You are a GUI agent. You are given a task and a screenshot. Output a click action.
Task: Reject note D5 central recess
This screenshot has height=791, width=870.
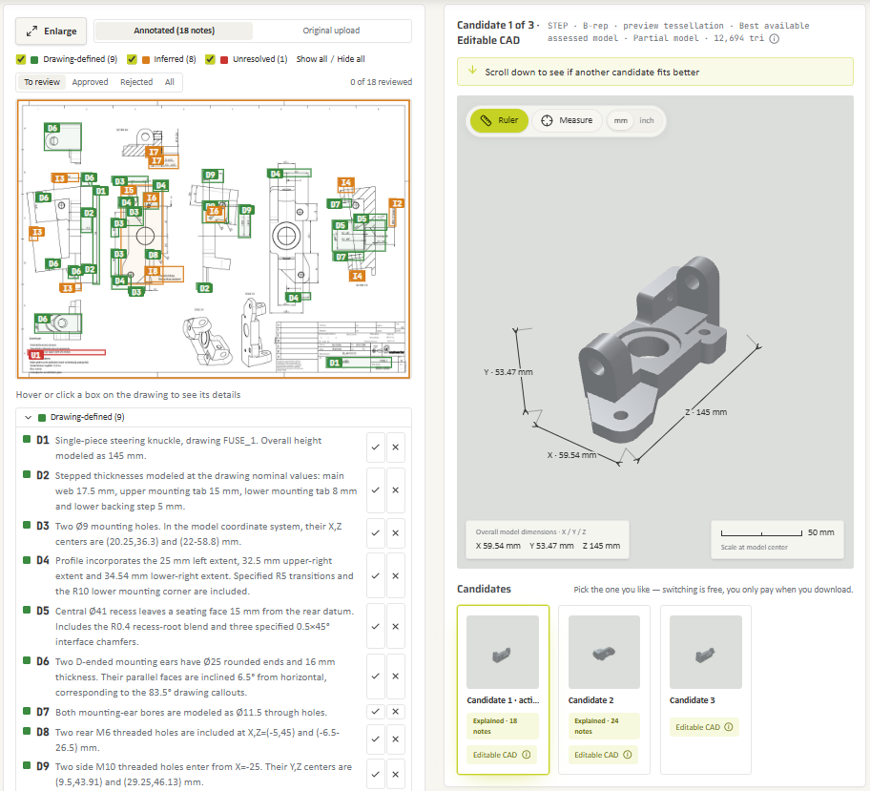coord(396,626)
